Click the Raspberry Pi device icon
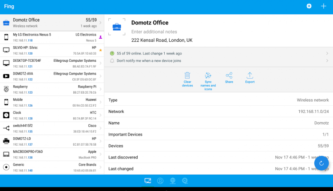The width and height of the screenshot is (333, 191). [x=6, y=89]
